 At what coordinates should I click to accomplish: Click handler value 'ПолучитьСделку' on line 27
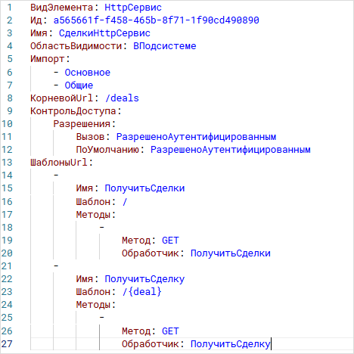(231, 344)
